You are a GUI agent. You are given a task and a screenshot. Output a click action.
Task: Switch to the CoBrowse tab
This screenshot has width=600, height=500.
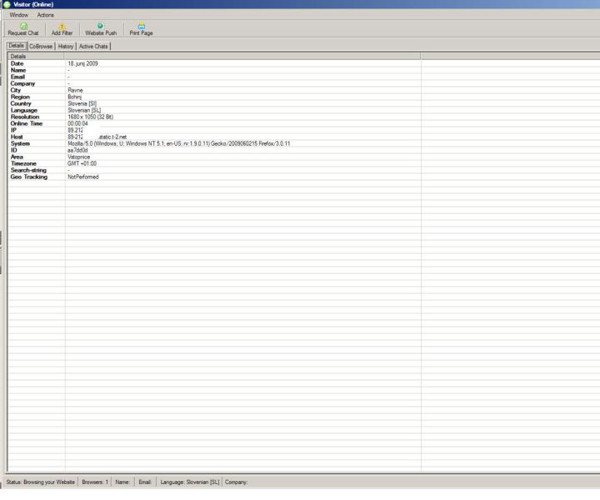pos(41,46)
